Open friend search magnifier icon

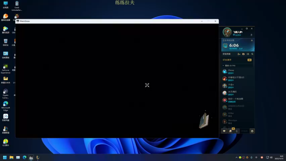point(252,54)
